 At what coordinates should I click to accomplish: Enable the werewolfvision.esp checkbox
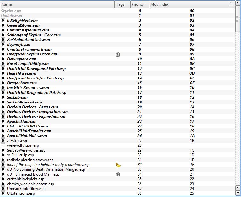pos(3,145)
